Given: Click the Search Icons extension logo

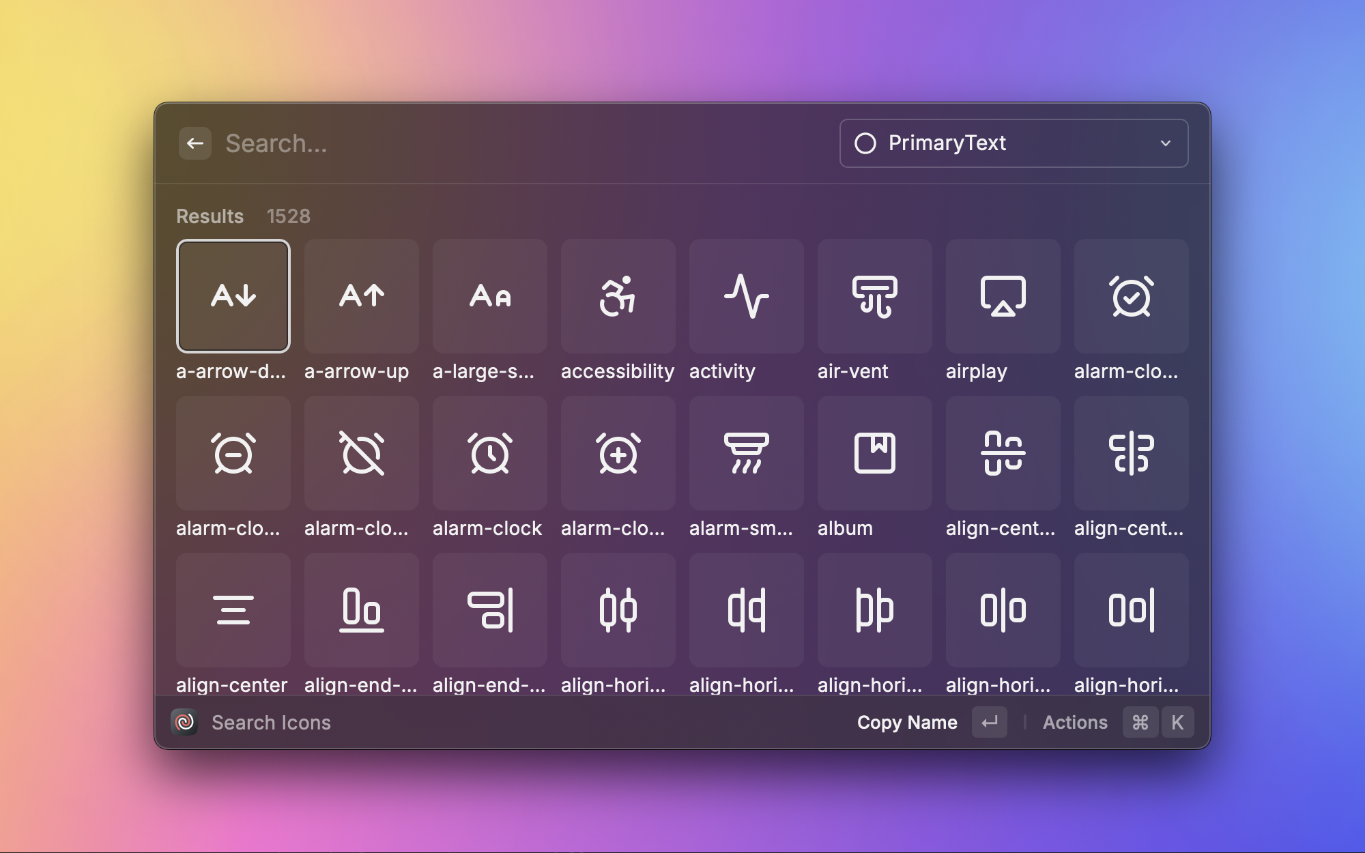Looking at the screenshot, I should point(185,723).
